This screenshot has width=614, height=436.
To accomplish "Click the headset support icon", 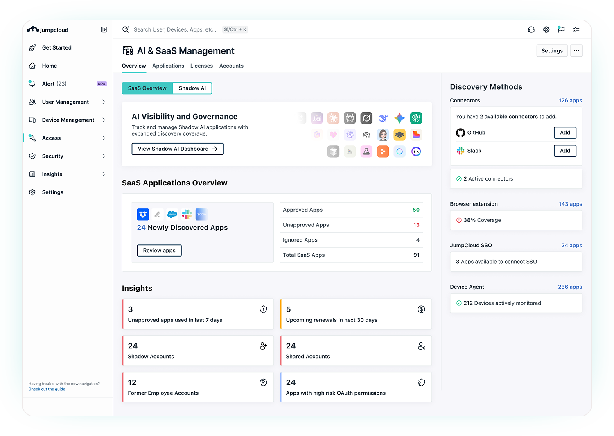I will pyautogui.click(x=531, y=29).
